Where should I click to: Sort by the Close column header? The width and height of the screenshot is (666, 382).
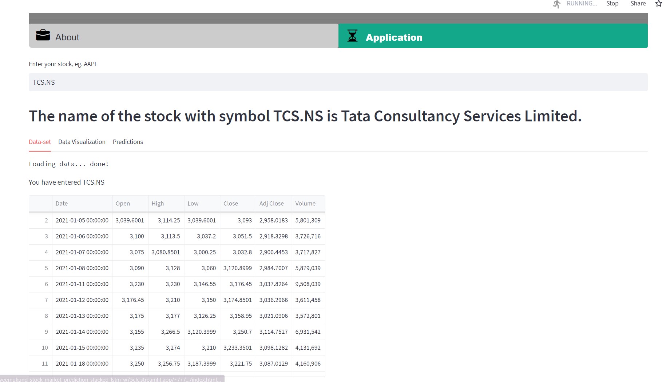click(238, 204)
